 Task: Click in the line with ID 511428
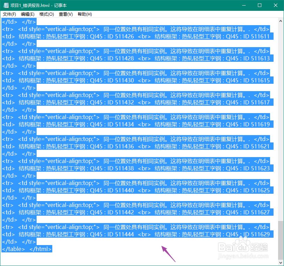click(x=138, y=58)
